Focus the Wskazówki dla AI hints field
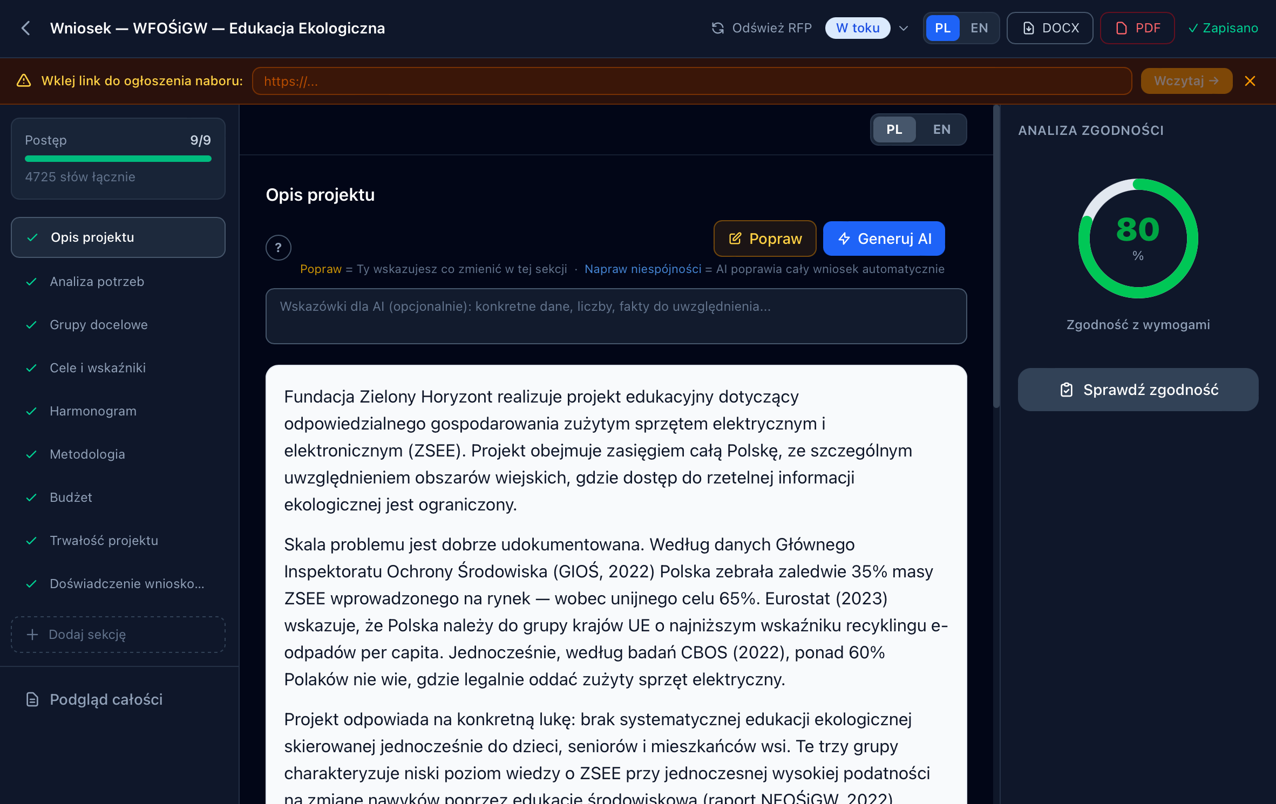This screenshot has width=1276, height=804. [616, 316]
